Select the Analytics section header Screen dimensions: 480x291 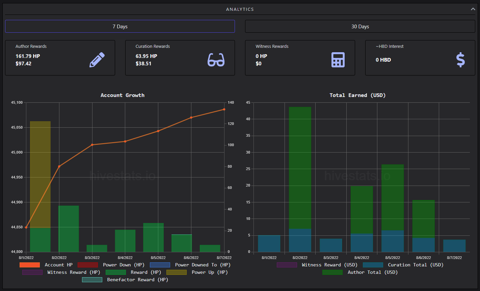click(x=240, y=9)
